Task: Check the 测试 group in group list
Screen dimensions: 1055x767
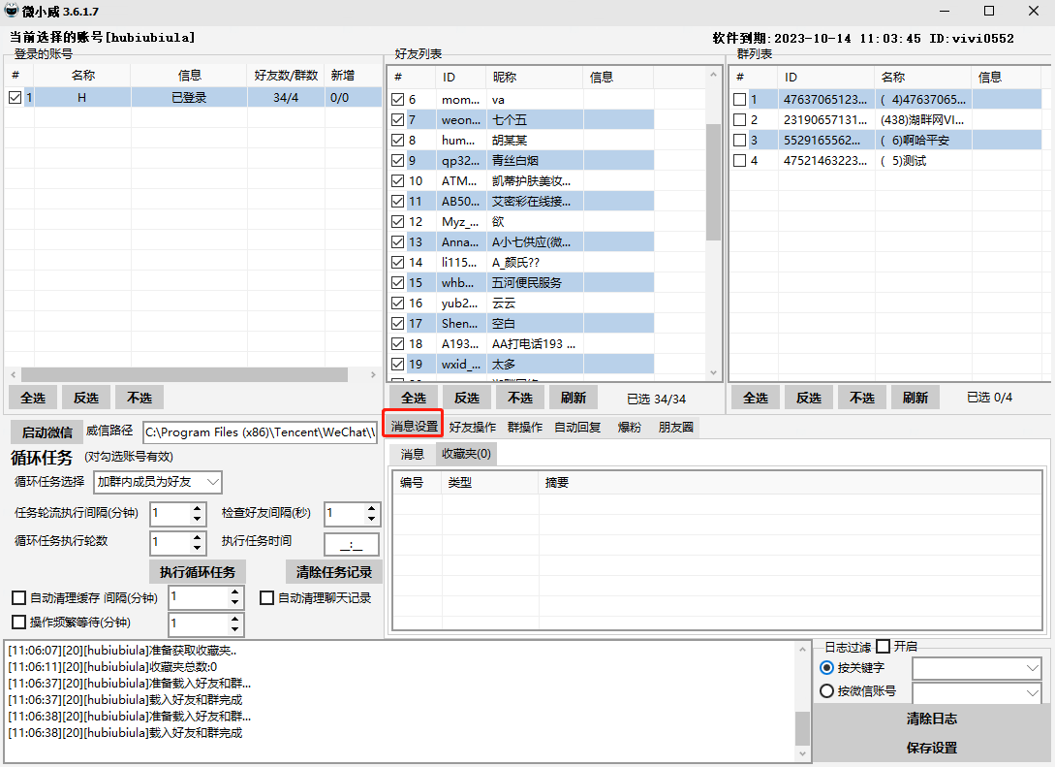Action: (x=740, y=160)
